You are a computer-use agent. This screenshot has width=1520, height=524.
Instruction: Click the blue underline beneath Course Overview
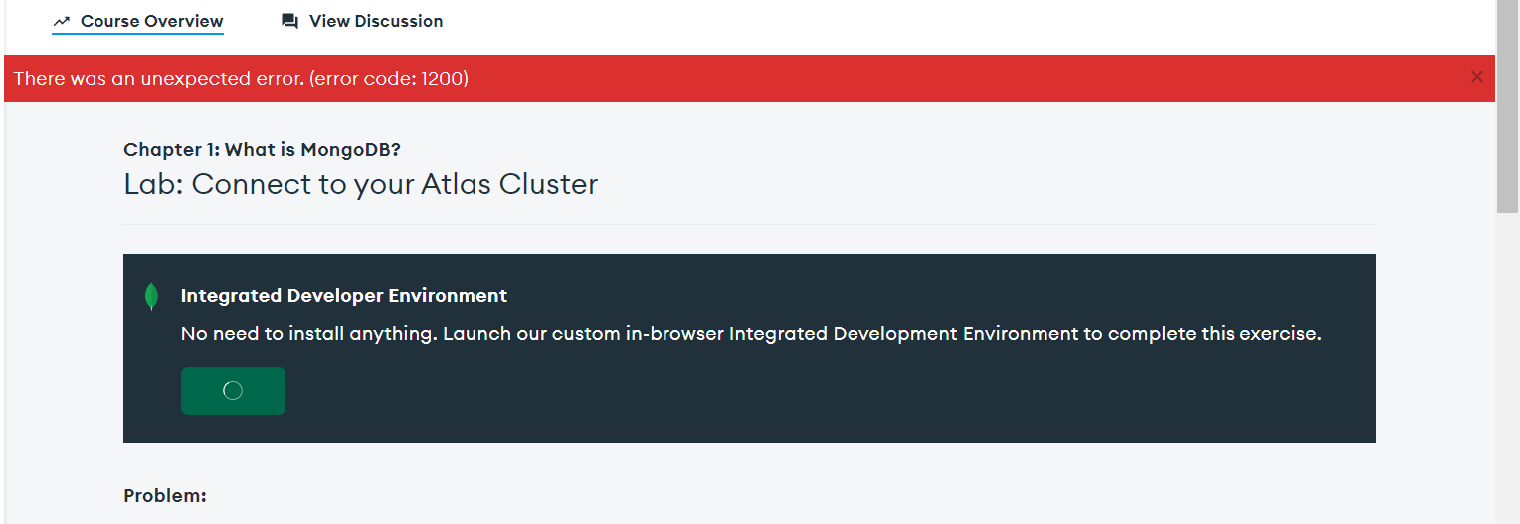pyautogui.click(x=137, y=34)
